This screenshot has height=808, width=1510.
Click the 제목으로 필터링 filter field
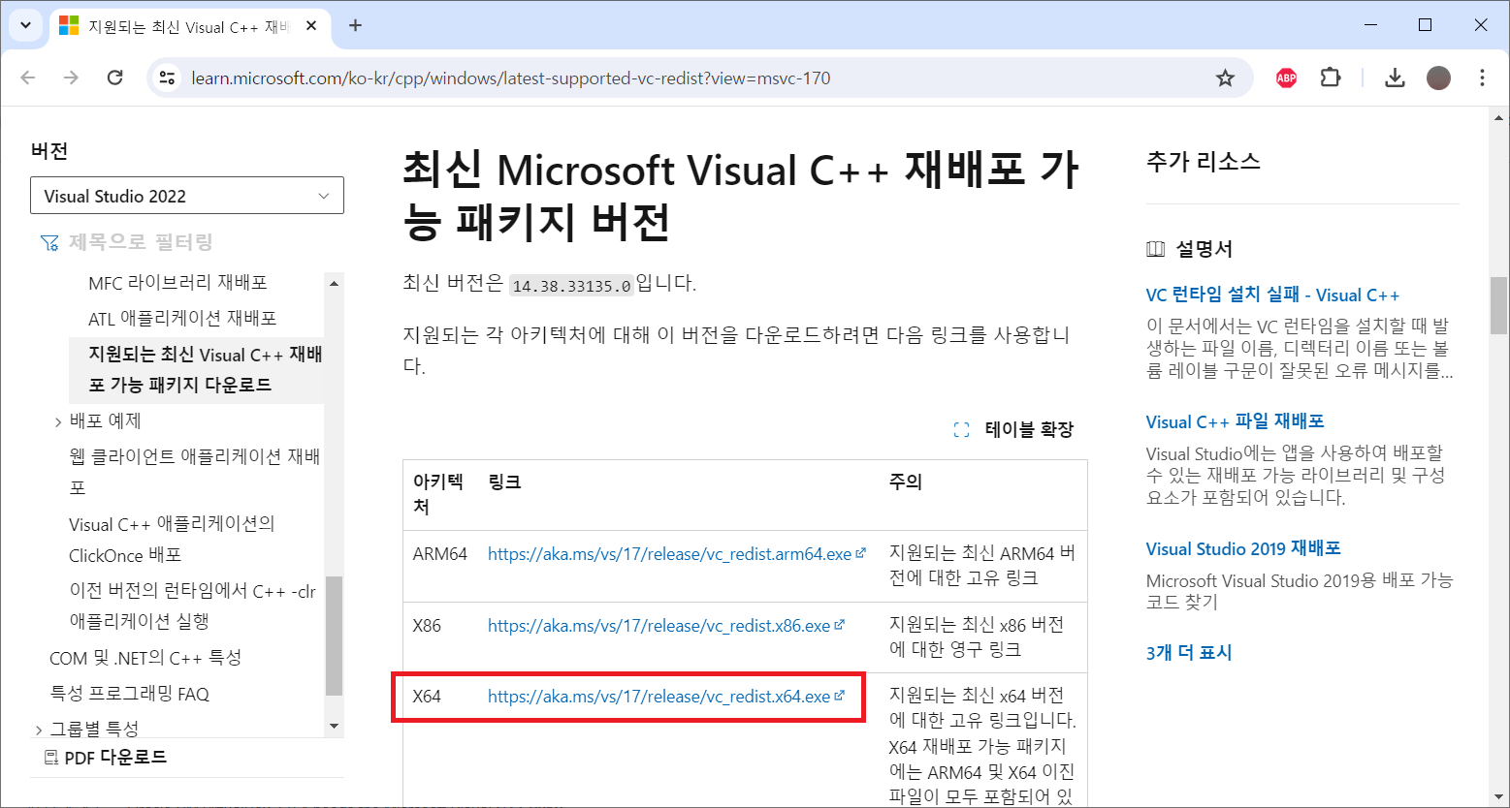pyautogui.click(x=141, y=242)
